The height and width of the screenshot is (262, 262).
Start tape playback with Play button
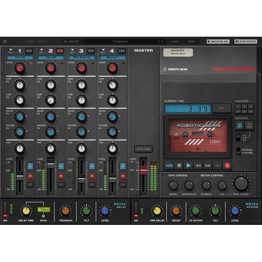click(x=189, y=165)
